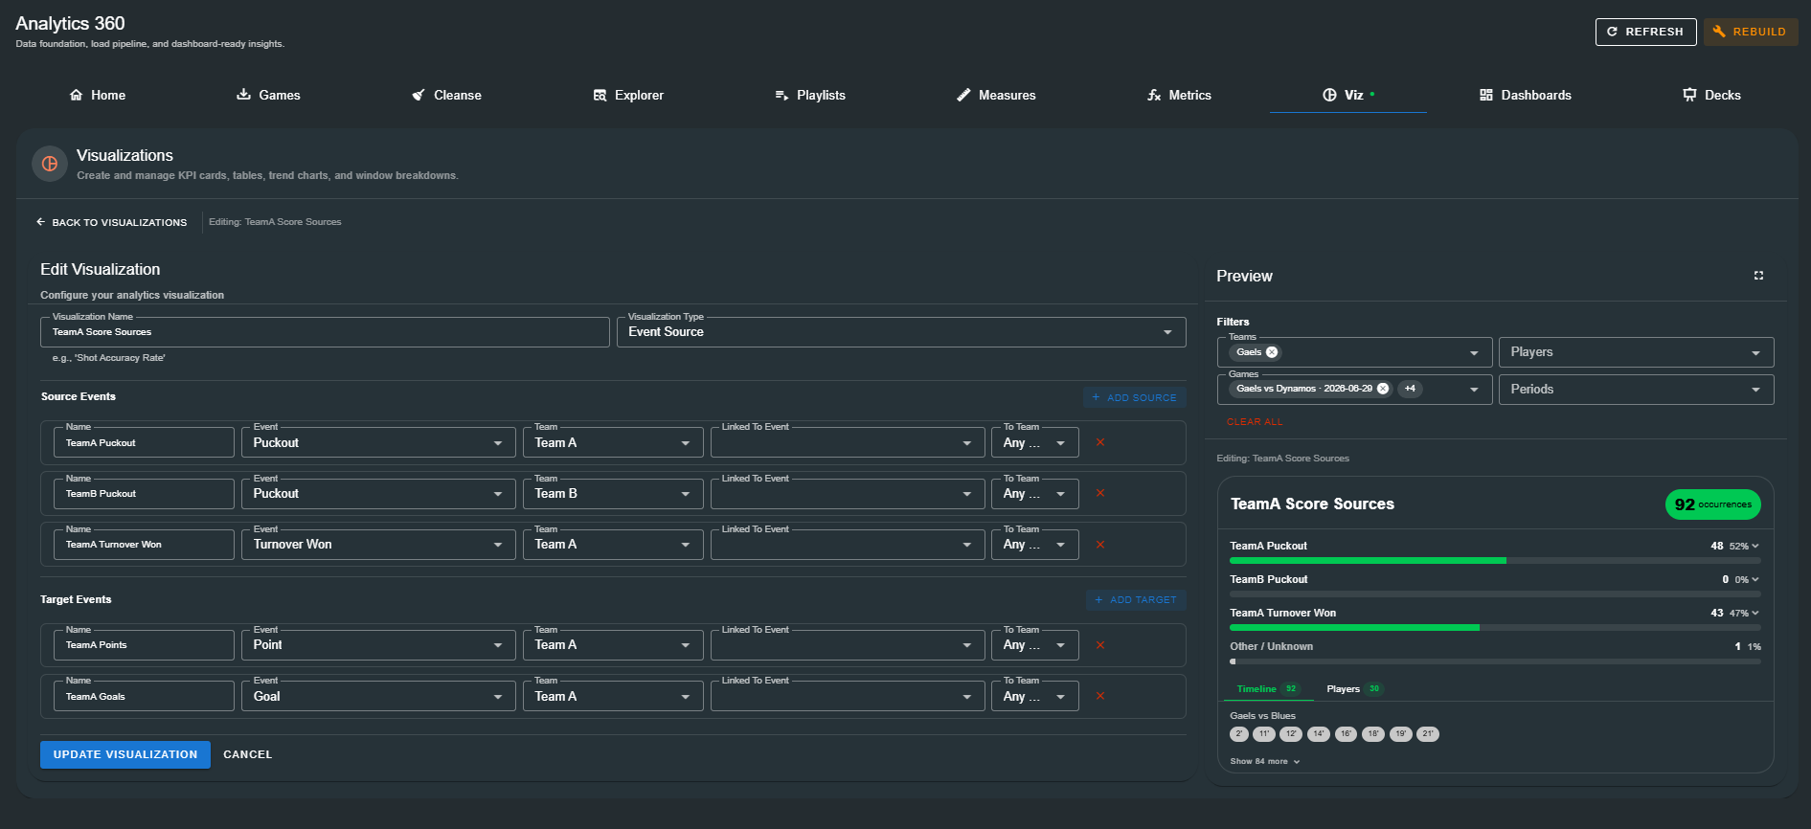
Task: Click the TeamA Points name field
Action: pos(144,644)
